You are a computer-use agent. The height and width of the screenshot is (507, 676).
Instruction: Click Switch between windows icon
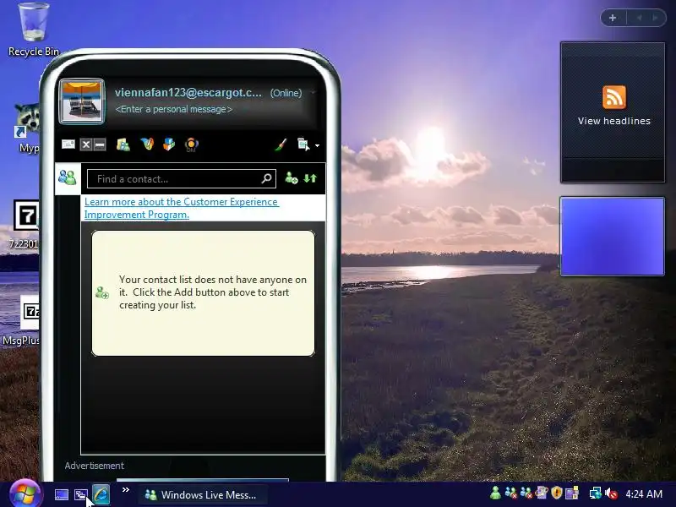pos(80,494)
